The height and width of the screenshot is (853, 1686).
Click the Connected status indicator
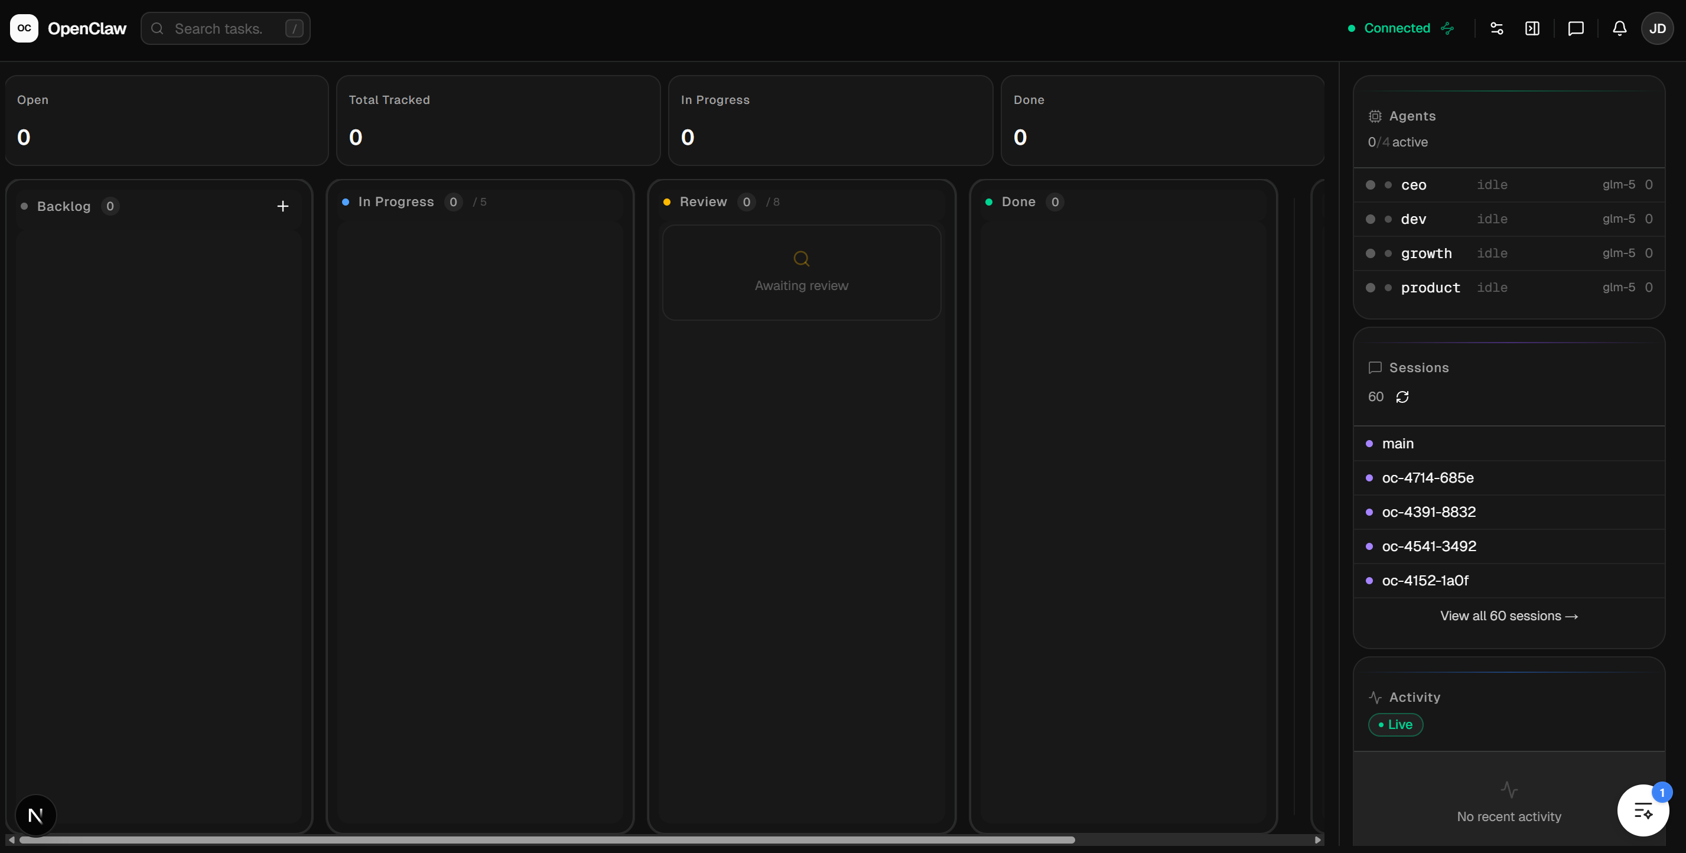(1397, 28)
